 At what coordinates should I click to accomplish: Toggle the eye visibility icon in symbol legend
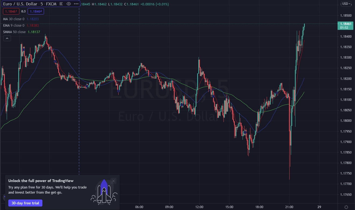(x=68, y=4)
